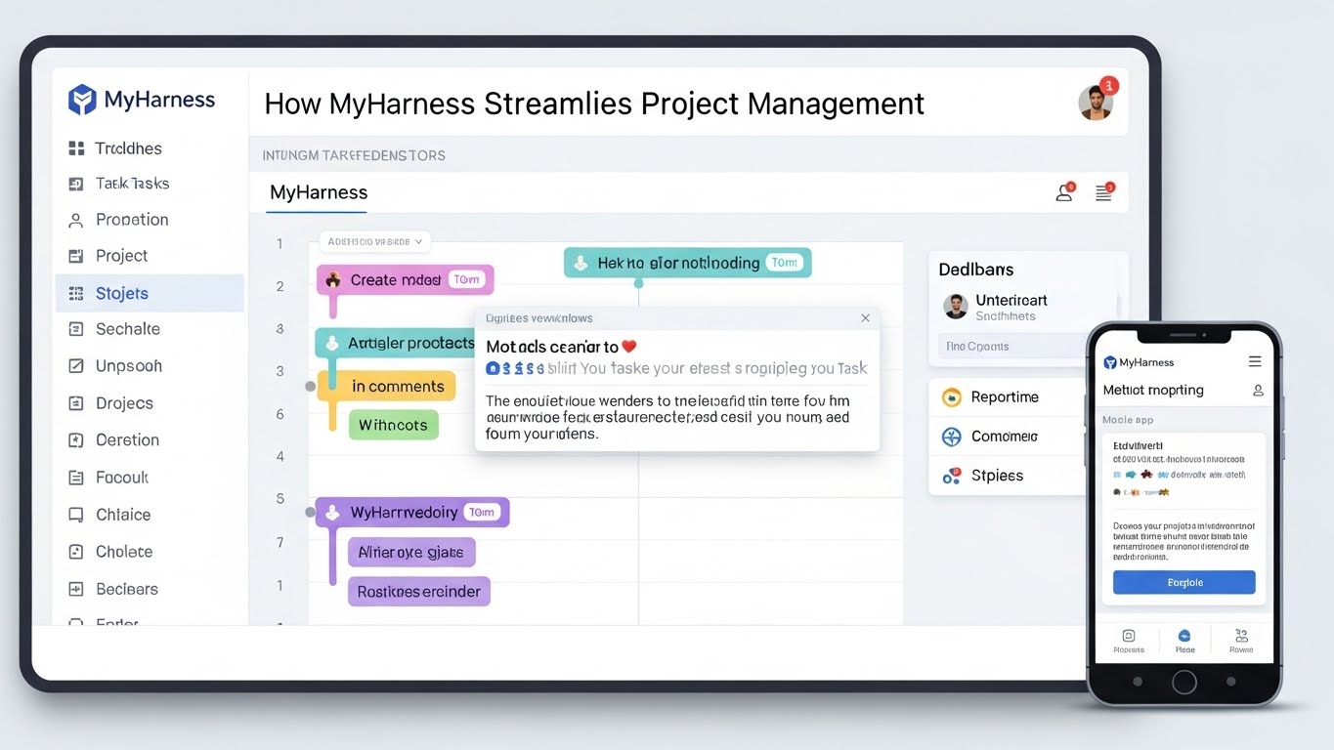This screenshot has width=1334, height=750.
Task: Tap the profile icon on phone screen
Action: [1258, 391]
